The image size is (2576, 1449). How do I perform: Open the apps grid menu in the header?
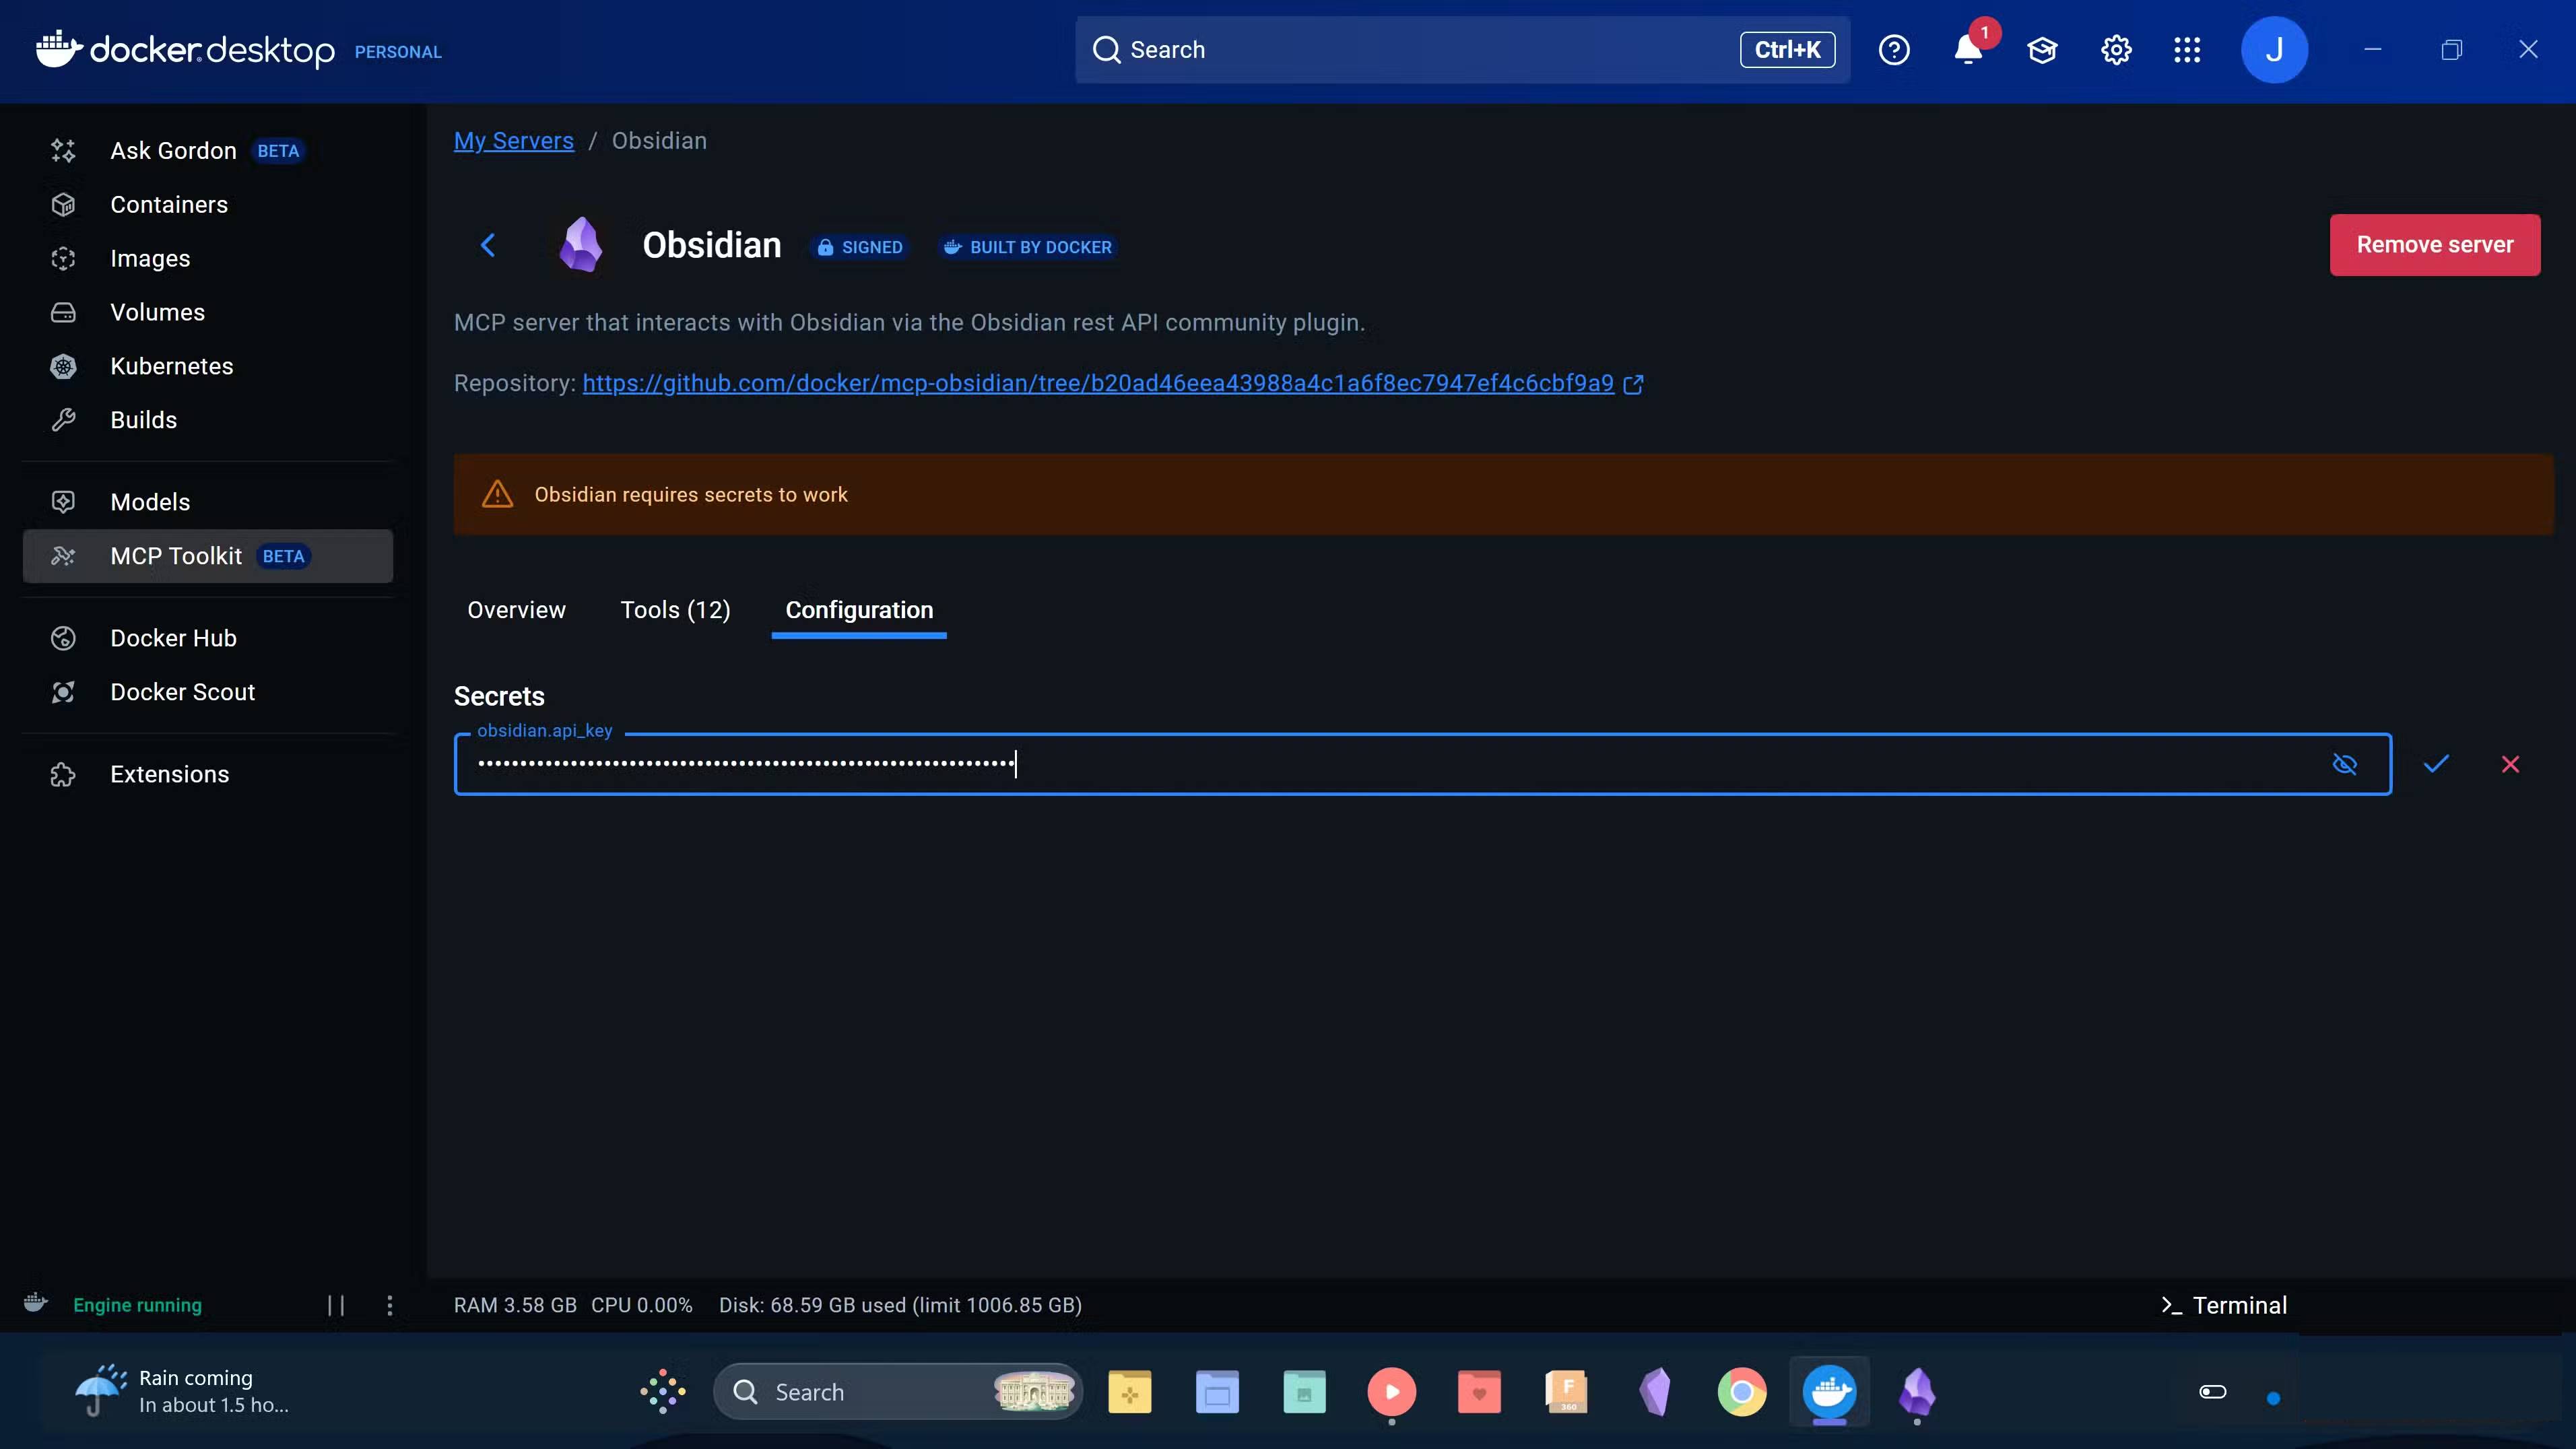tap(2187, 49)
